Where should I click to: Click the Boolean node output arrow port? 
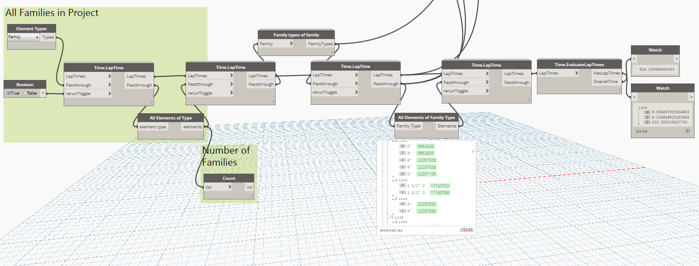point(43,93)
